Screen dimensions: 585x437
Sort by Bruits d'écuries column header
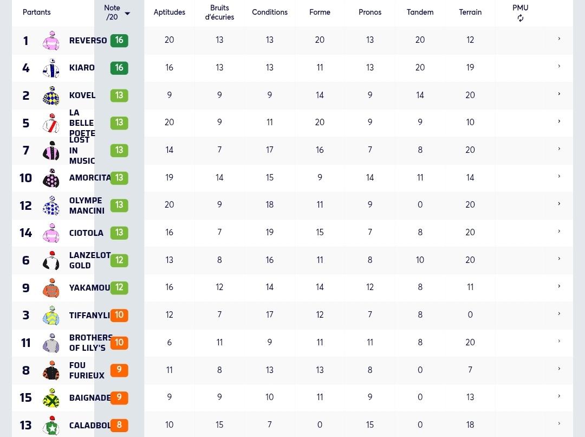pos(219,12)
